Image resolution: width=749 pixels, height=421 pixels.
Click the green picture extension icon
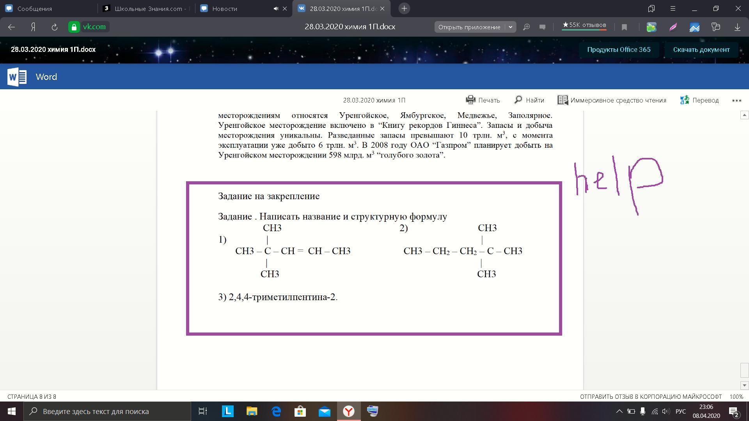click(x=651, y=27)
